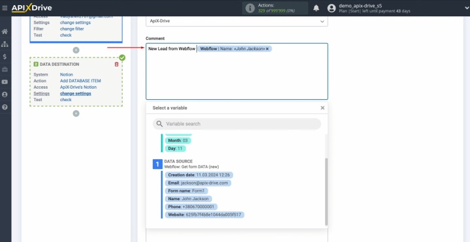
Task: Open change filter link
Action: 72,29
